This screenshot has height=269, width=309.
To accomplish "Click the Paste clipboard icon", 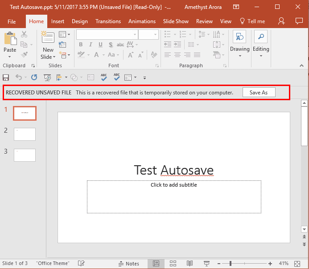I will pos(10,38).
